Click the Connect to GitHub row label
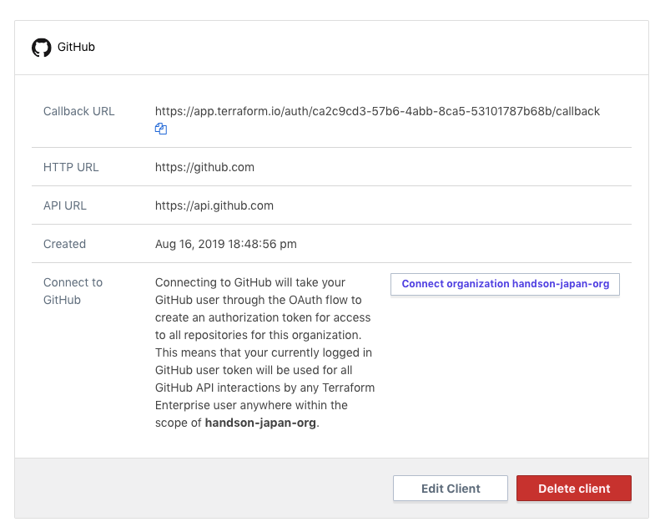Screen dimensions: 665x527 pyautogui.click(x=73, y=291)
